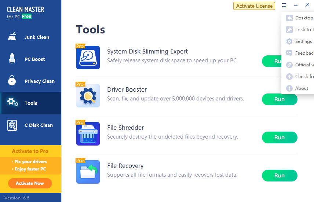Click the System Disk Slimming Expert icon

(88, 58)
